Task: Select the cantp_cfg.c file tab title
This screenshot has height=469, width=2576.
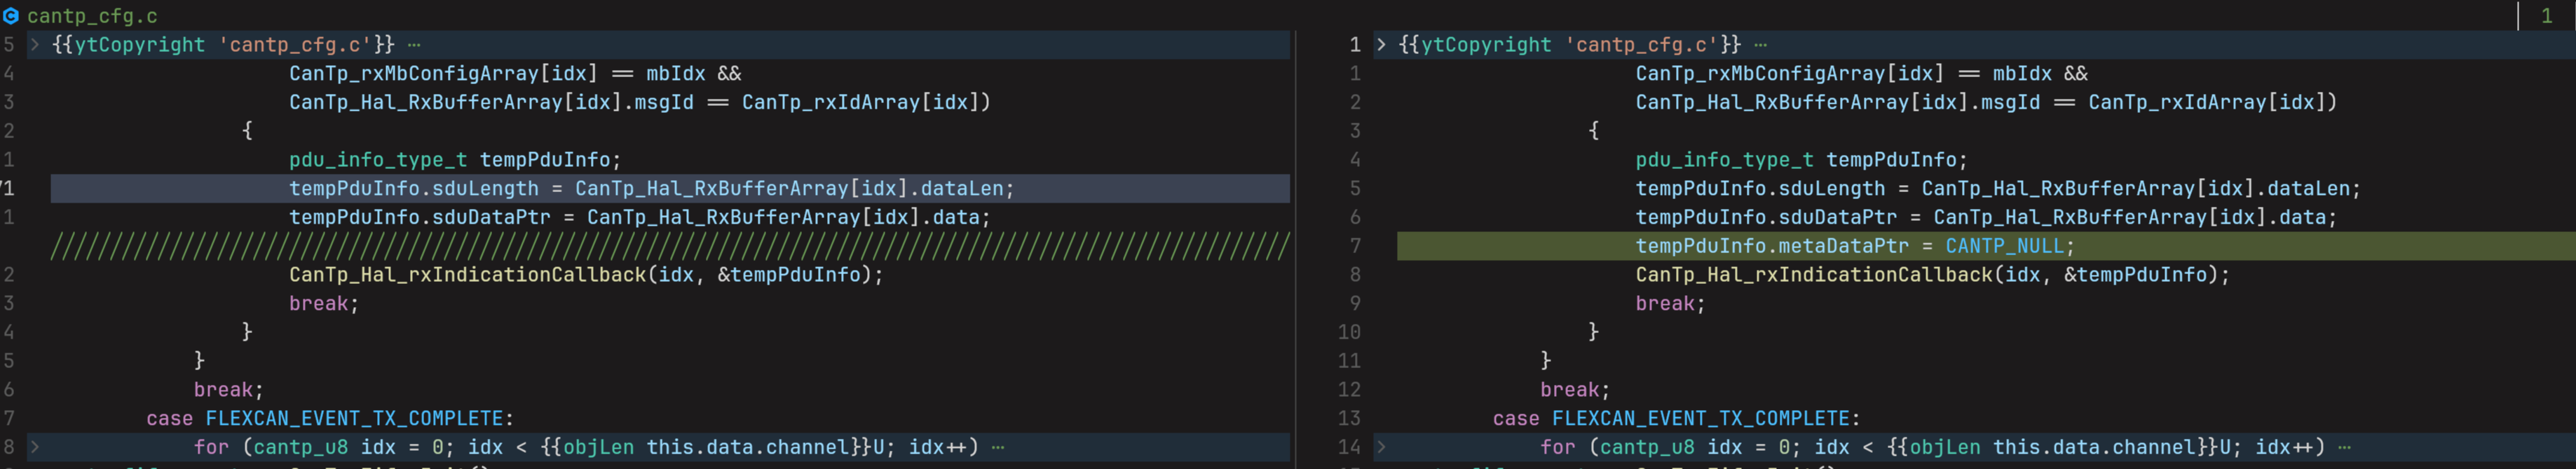Action: (x=92, y=16)
